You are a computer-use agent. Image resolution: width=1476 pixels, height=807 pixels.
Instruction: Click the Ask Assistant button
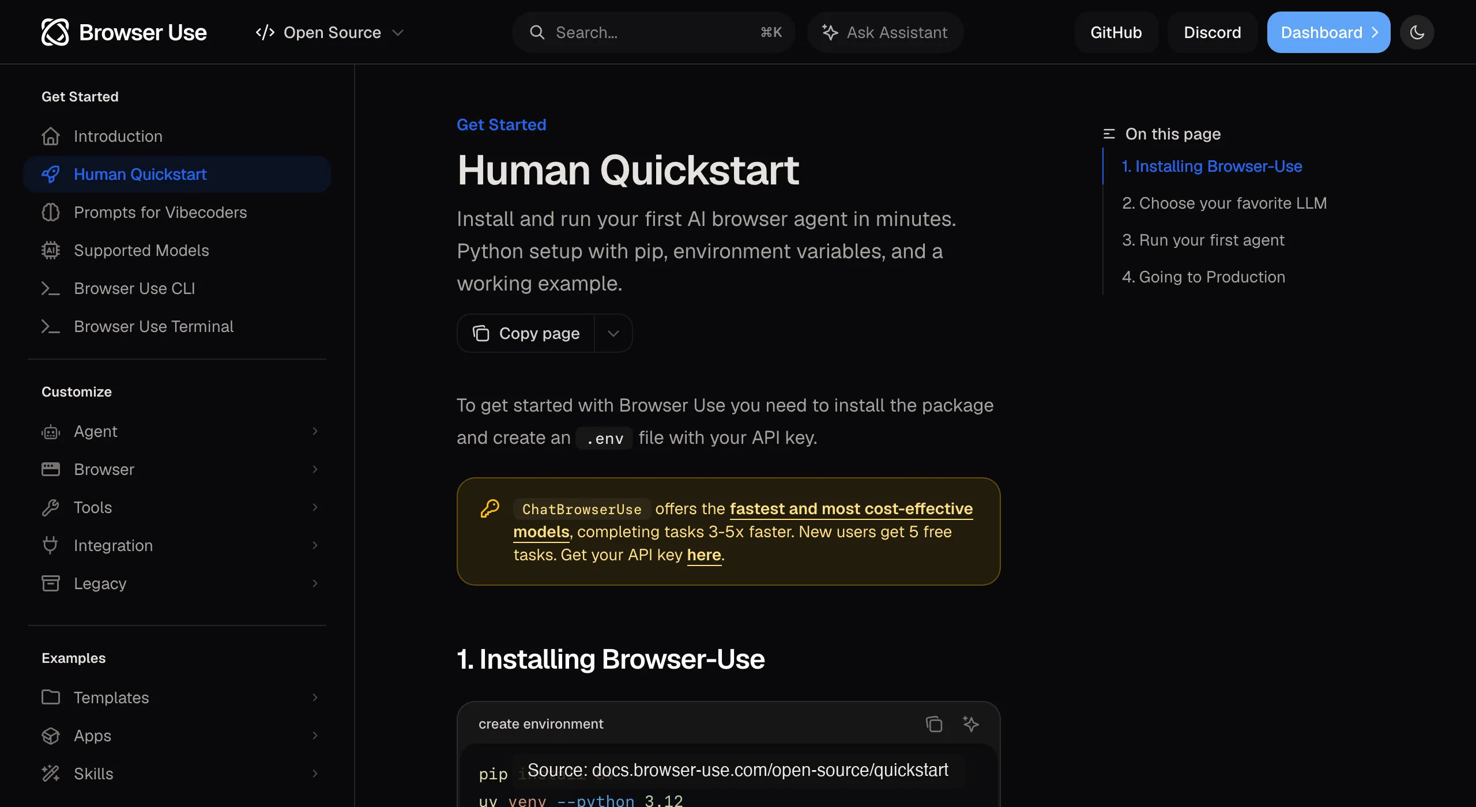[886, 32]
